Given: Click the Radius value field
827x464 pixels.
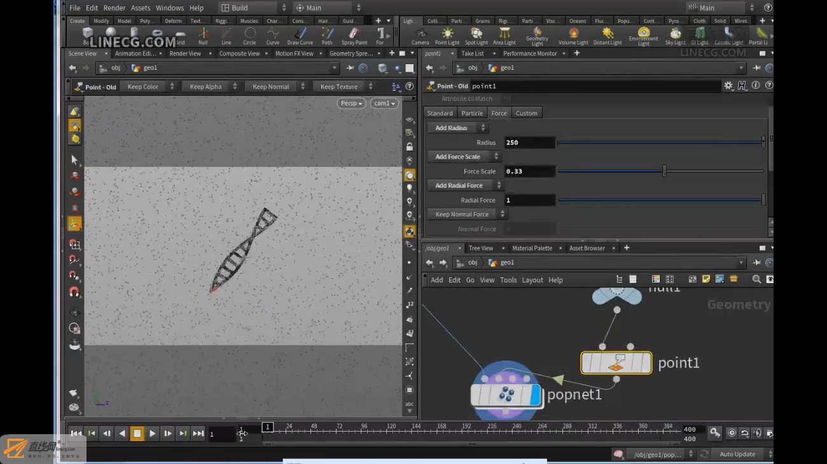Looking at the screenshot, I should click(x=530, y=142).
